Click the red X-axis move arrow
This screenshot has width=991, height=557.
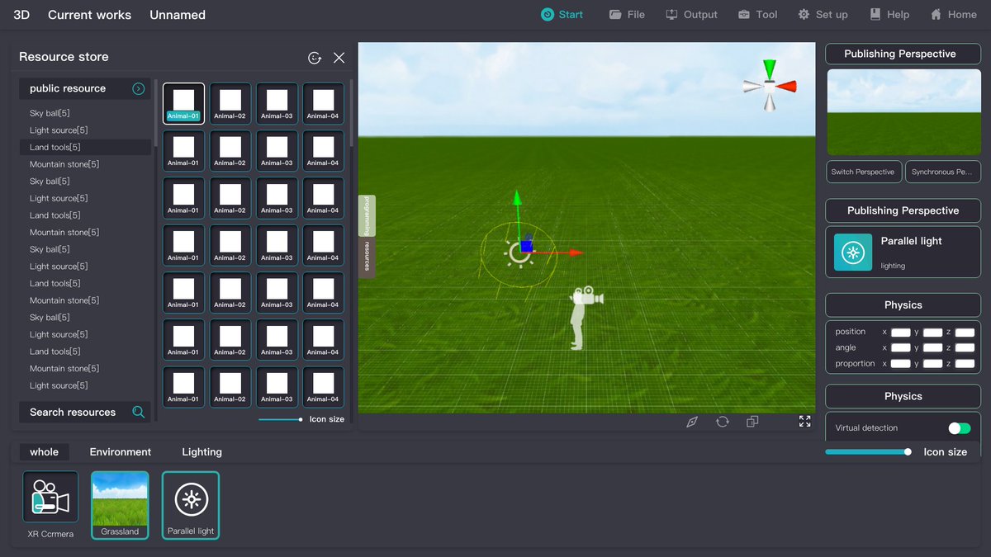576,253
